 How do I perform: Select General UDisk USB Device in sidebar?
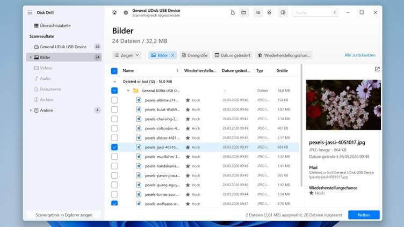[63, 47]
